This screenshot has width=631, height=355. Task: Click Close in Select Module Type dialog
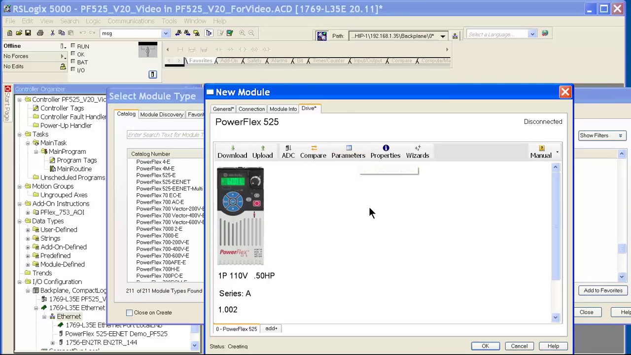coord(586,312)
